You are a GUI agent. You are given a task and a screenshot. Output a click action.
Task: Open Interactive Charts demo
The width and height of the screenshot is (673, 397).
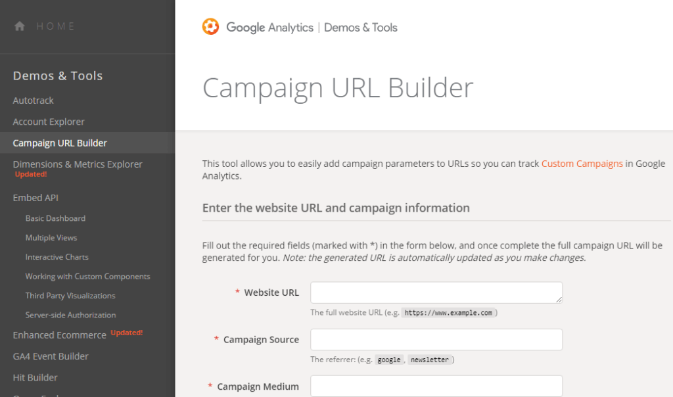(x=57, y=257)
